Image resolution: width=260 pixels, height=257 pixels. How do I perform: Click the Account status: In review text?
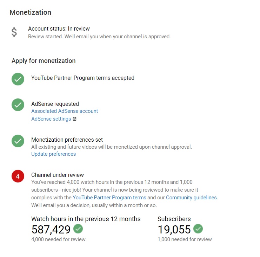(x=59, y=28)
